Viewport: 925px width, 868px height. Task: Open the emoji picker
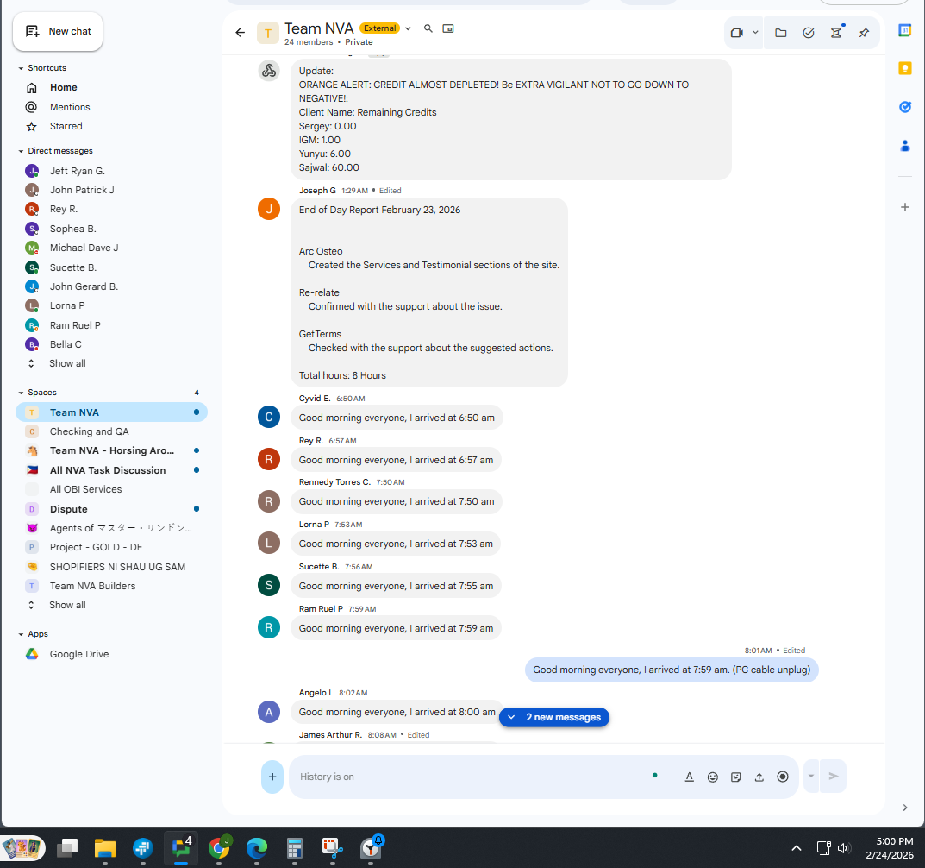(713, 777)
